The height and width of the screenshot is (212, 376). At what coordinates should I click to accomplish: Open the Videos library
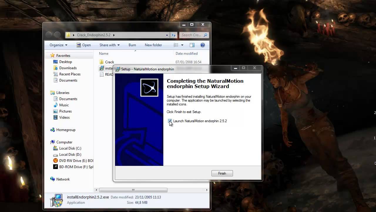pos(64,117)
